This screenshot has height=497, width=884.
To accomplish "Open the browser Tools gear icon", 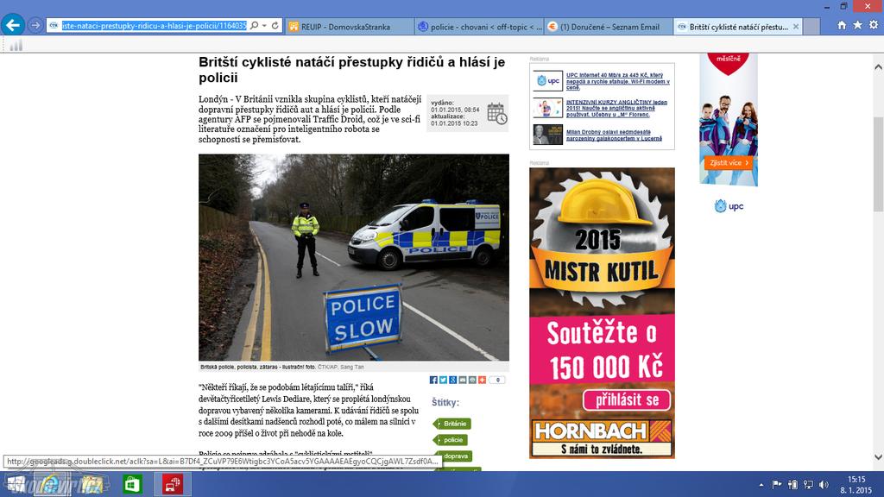I will click(x=874, y=25).
